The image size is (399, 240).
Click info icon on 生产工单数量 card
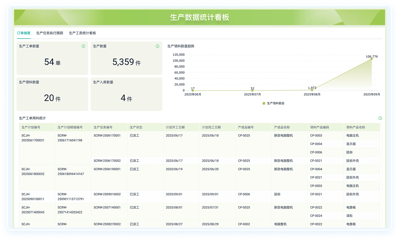pyautogui.click(x=83, y=46)
